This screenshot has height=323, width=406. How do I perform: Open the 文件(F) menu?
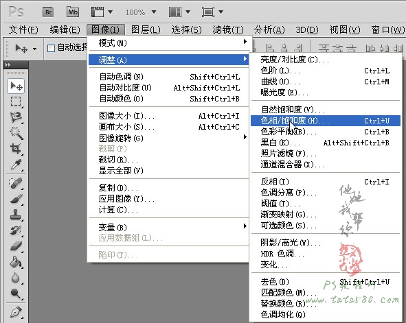(x=23, y=29)
